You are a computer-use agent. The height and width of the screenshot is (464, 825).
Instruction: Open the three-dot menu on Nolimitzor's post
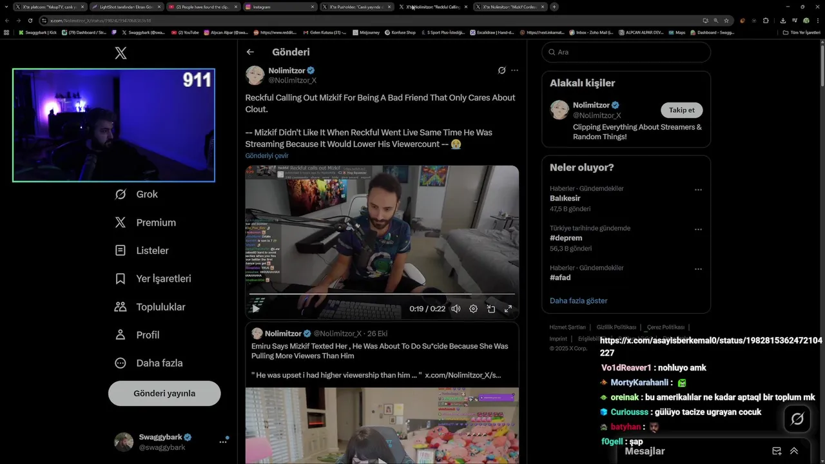[x=514, y=70]
